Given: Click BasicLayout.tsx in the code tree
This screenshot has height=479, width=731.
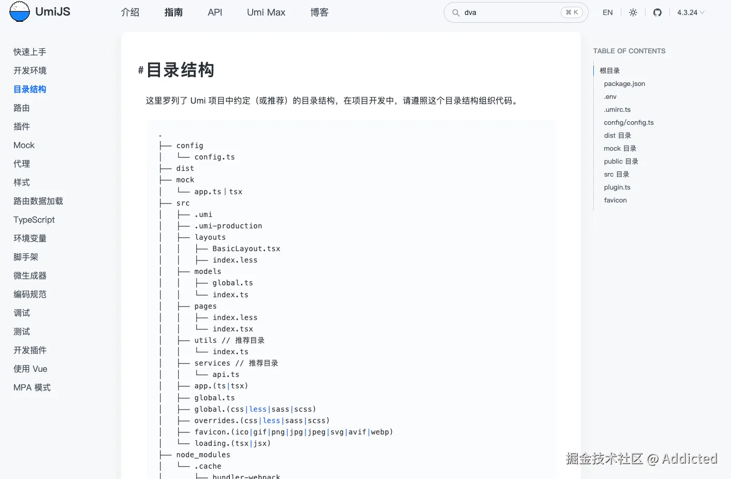Looking at the screenshot, I should tap(246, 249).
